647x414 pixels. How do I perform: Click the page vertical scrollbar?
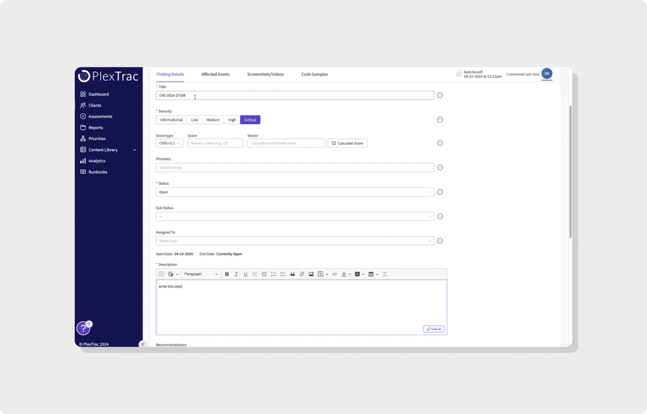571,171
